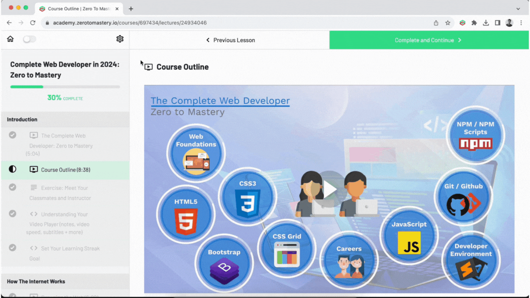Click the address bar URL
The height and width of the screenshot is (298, 530).
pyautogui.click(x=130, y=23)
